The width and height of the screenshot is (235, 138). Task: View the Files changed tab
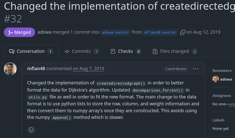pyautogui.click(x=175, y=51)
